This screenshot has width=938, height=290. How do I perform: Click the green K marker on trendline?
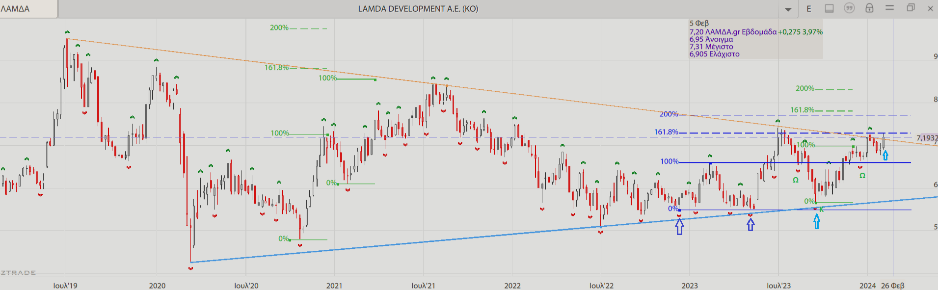pyautogui.click(x=822, y=210)
